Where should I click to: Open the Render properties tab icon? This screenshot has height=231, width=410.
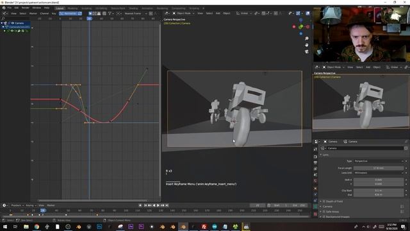point(315,157)
